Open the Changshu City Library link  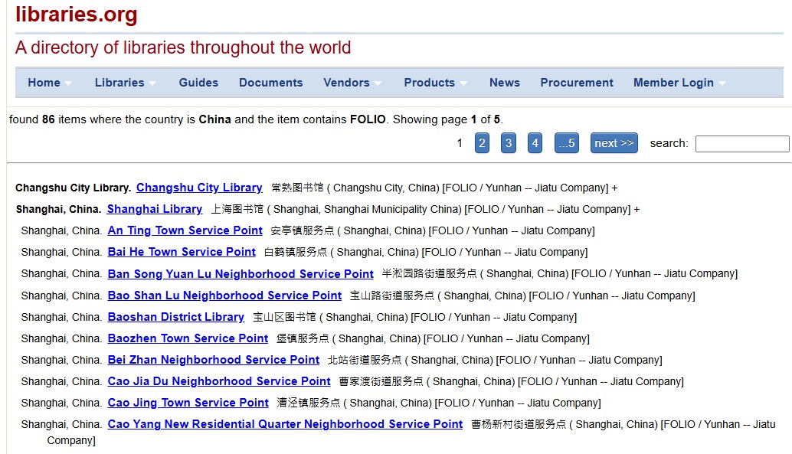coord(199,188)
